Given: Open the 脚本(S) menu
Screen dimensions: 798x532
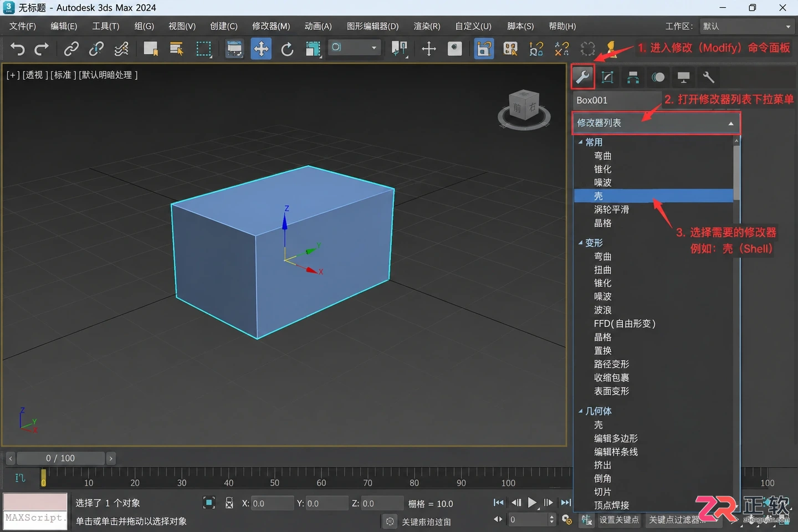Looking at the screenshot, I should 520,26.
